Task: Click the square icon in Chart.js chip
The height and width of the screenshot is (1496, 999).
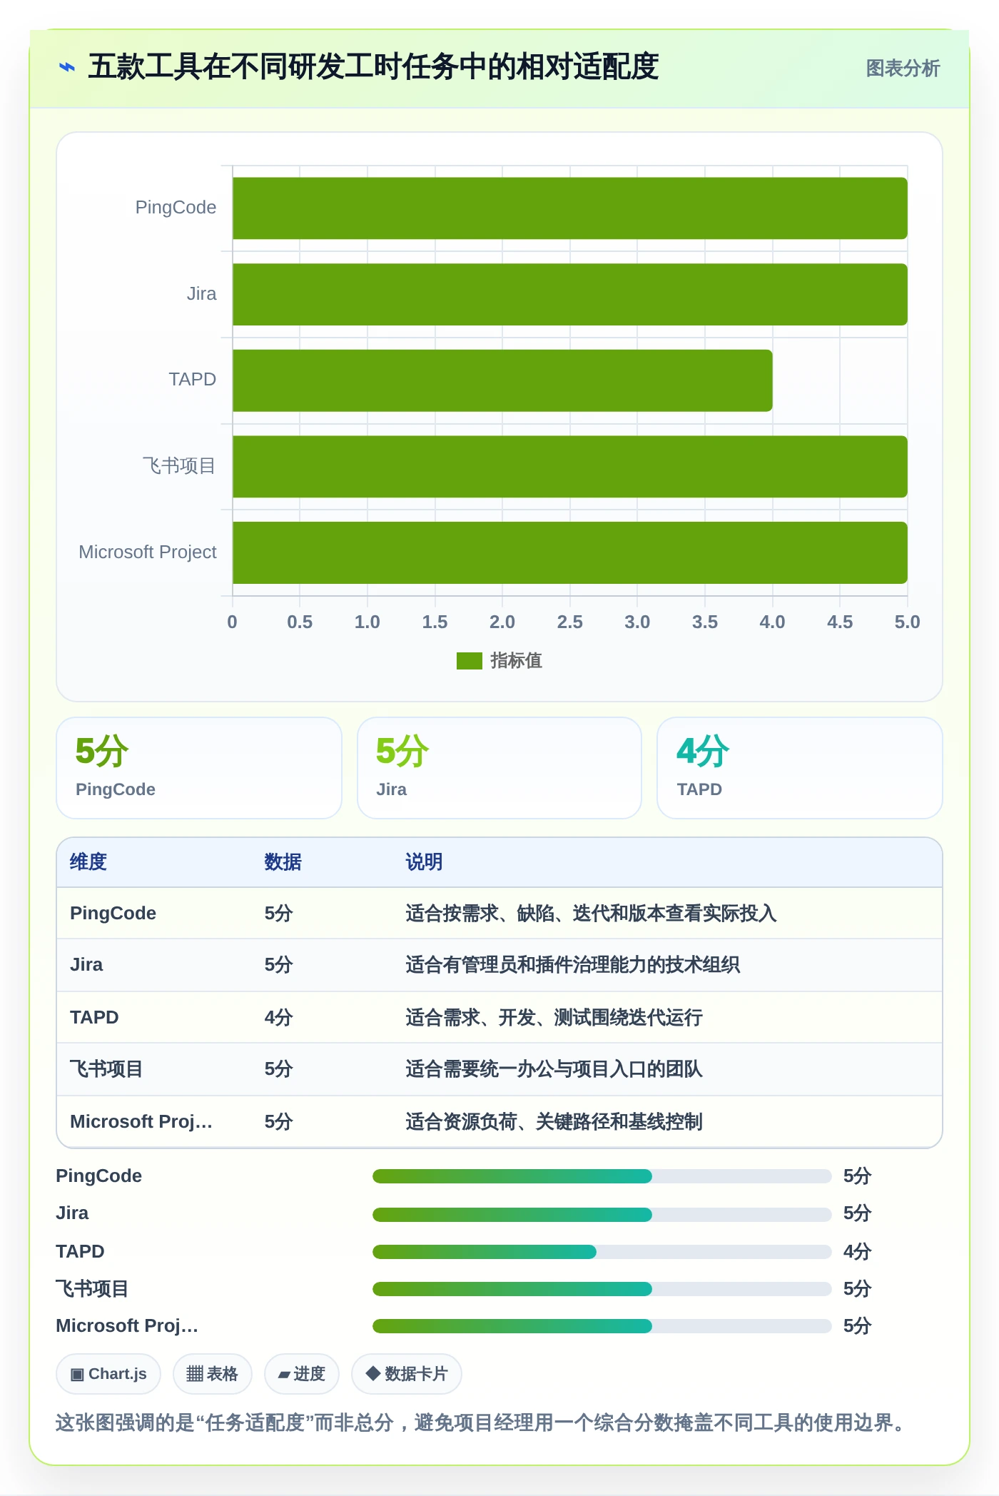Action: click(x=77, y=1375)
